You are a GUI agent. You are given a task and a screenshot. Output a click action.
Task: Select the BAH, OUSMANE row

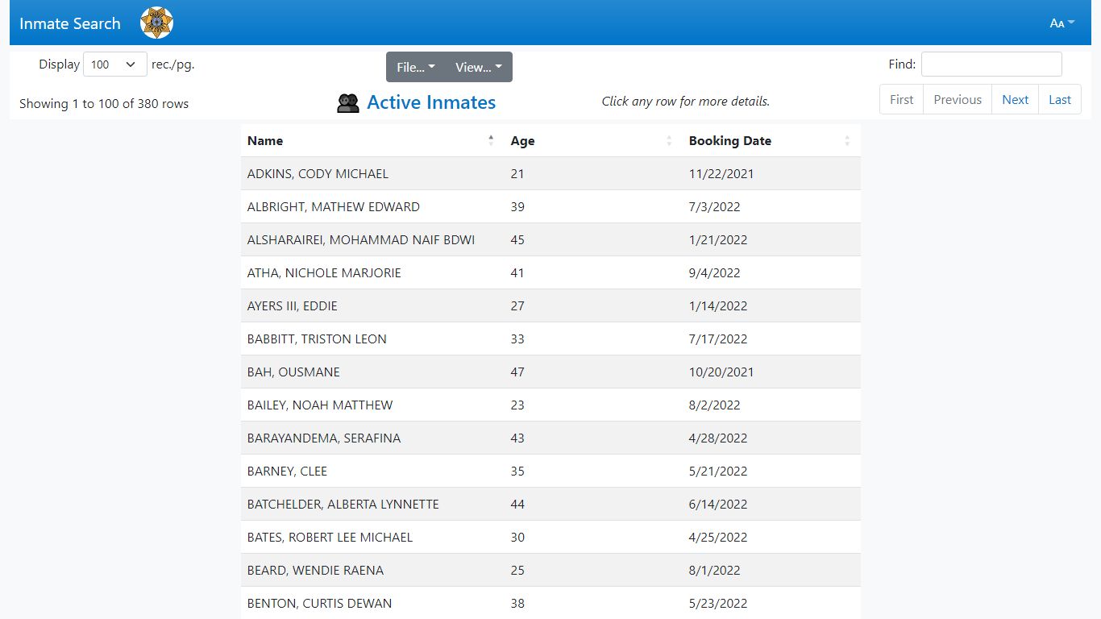click(550, 372)
